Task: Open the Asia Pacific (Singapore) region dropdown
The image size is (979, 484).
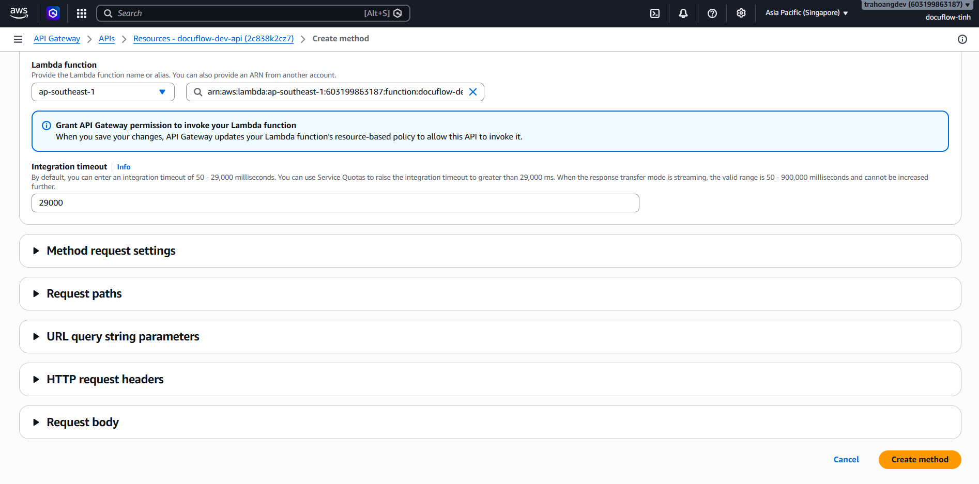Action: 806,13
